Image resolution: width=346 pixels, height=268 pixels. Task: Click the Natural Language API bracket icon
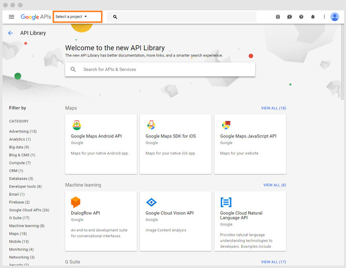[226, 202]
